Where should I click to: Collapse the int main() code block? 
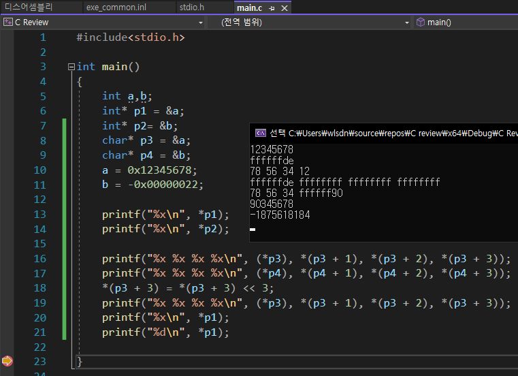[x=71, y=67]
